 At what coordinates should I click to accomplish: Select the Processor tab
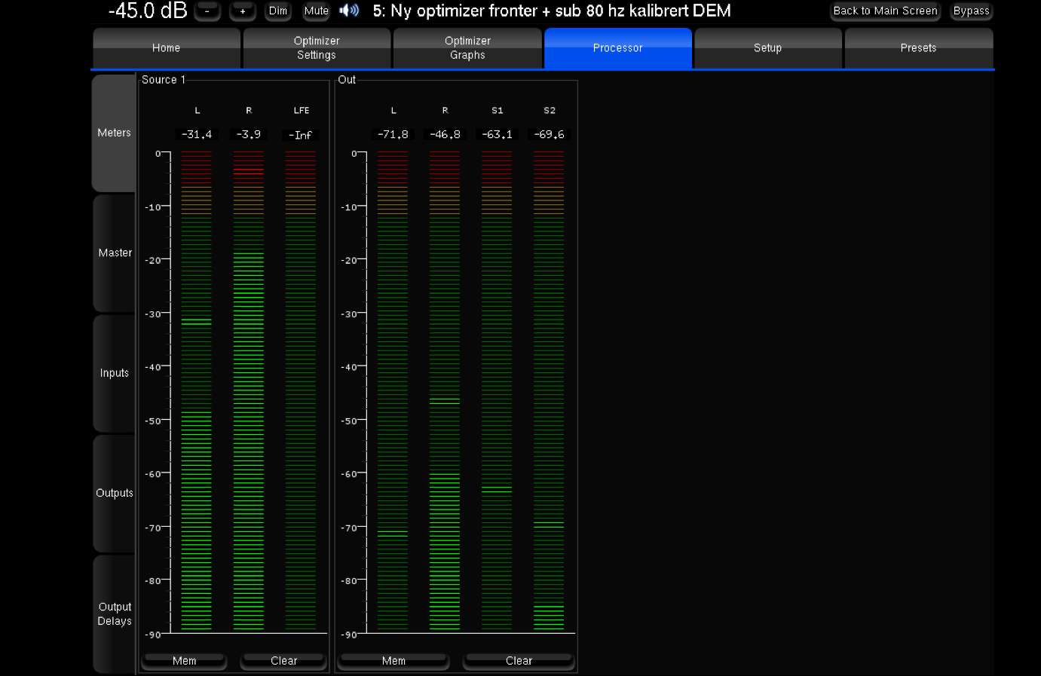(618, 48)
